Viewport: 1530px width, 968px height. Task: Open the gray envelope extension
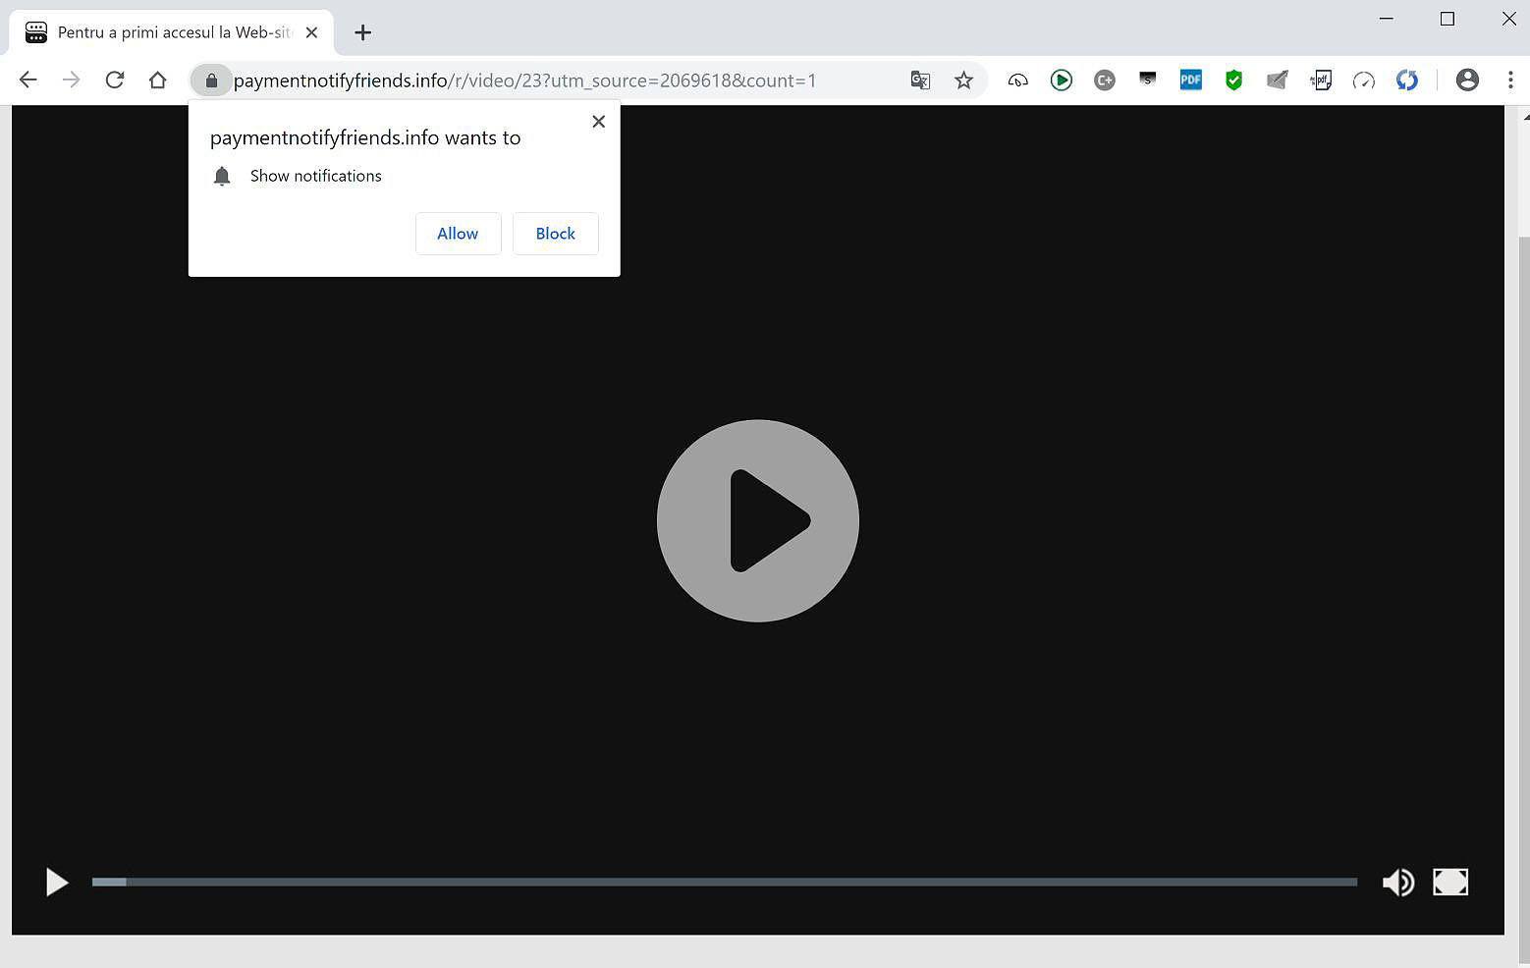(1278, 81)
